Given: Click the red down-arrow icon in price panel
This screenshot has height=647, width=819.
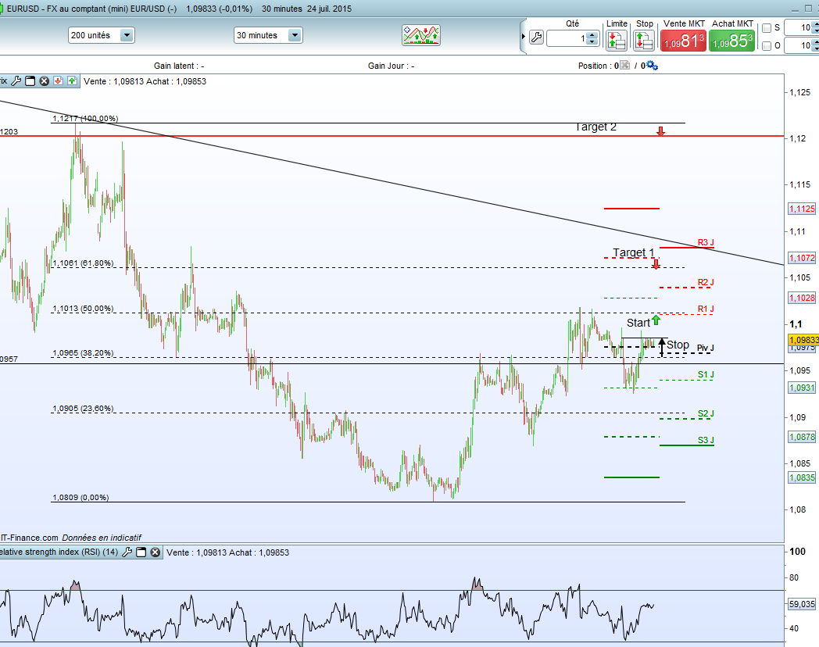Looking at the screenshot, I should point(58,81).
